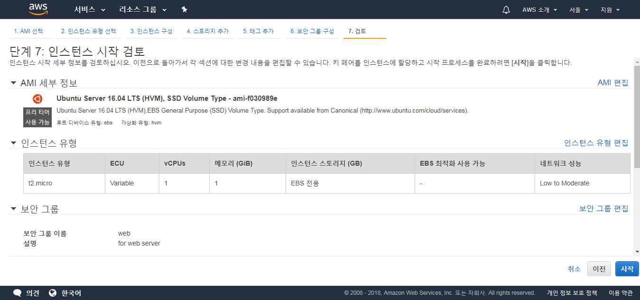The height and width of the screenshot is (300, 640).
Task: Click the vCPUs column header
Action: click(184, 164)
